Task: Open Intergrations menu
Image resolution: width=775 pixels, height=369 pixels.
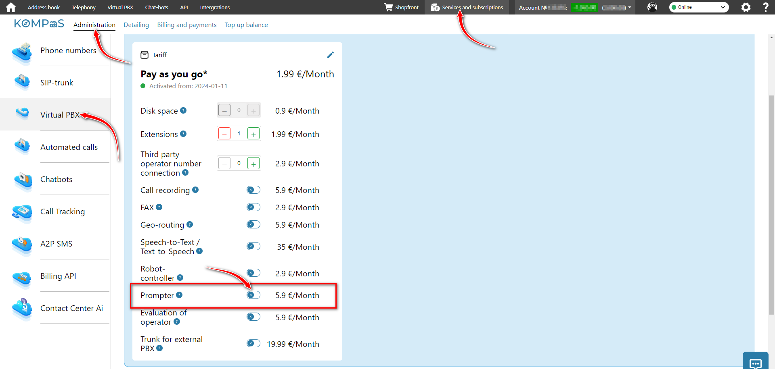Action: [215, 7]
